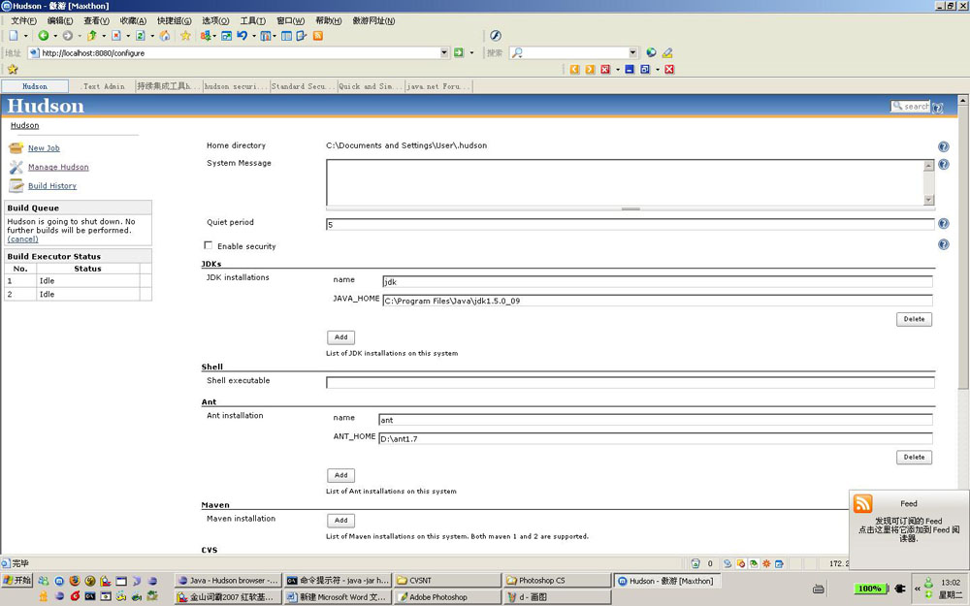Open the Go button dropdown arrow
This screenshot has height=606, width=970.
point(471,52)
